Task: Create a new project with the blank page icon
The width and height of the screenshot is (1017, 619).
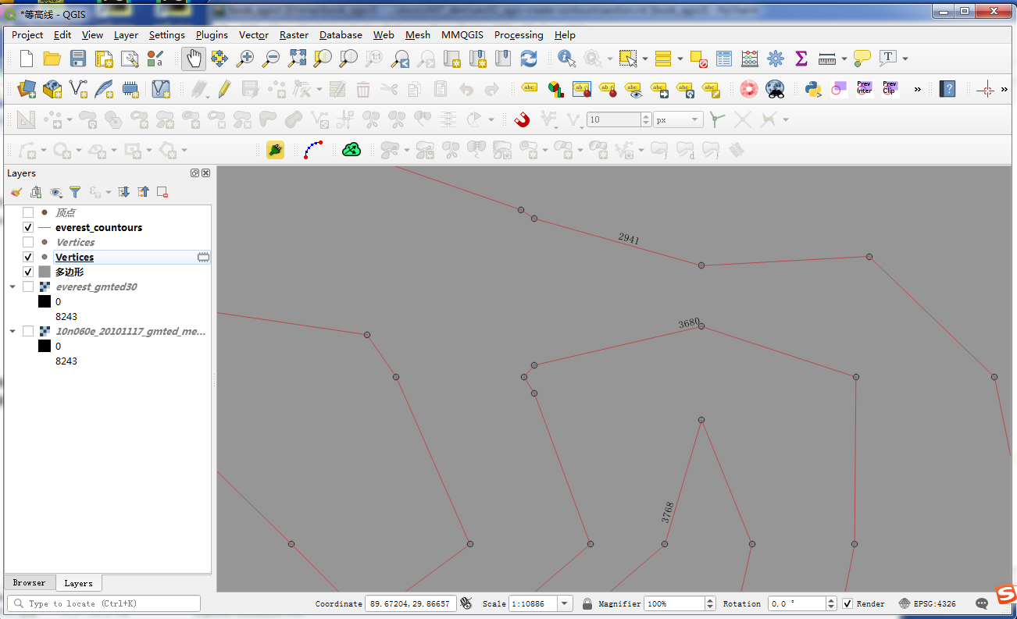Action: 27,59
